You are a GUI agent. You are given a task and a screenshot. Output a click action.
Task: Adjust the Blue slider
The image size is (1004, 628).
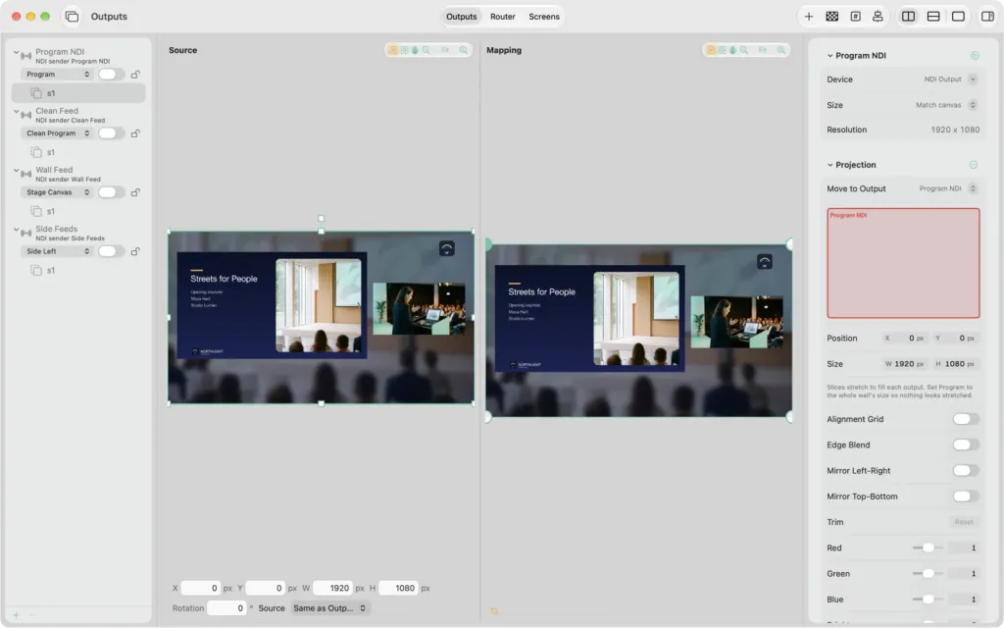(x=928, y=600)
